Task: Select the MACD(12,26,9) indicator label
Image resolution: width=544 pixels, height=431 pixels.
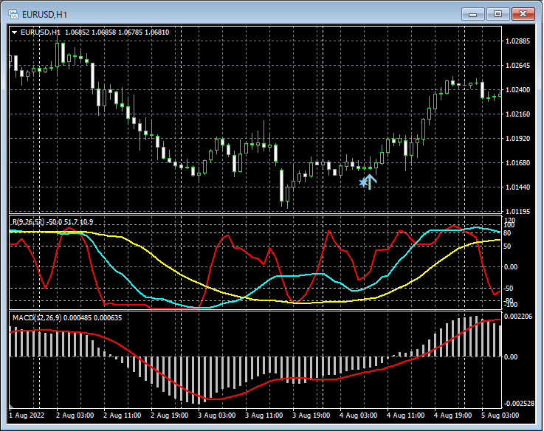Action: click(x=38, y=317)
